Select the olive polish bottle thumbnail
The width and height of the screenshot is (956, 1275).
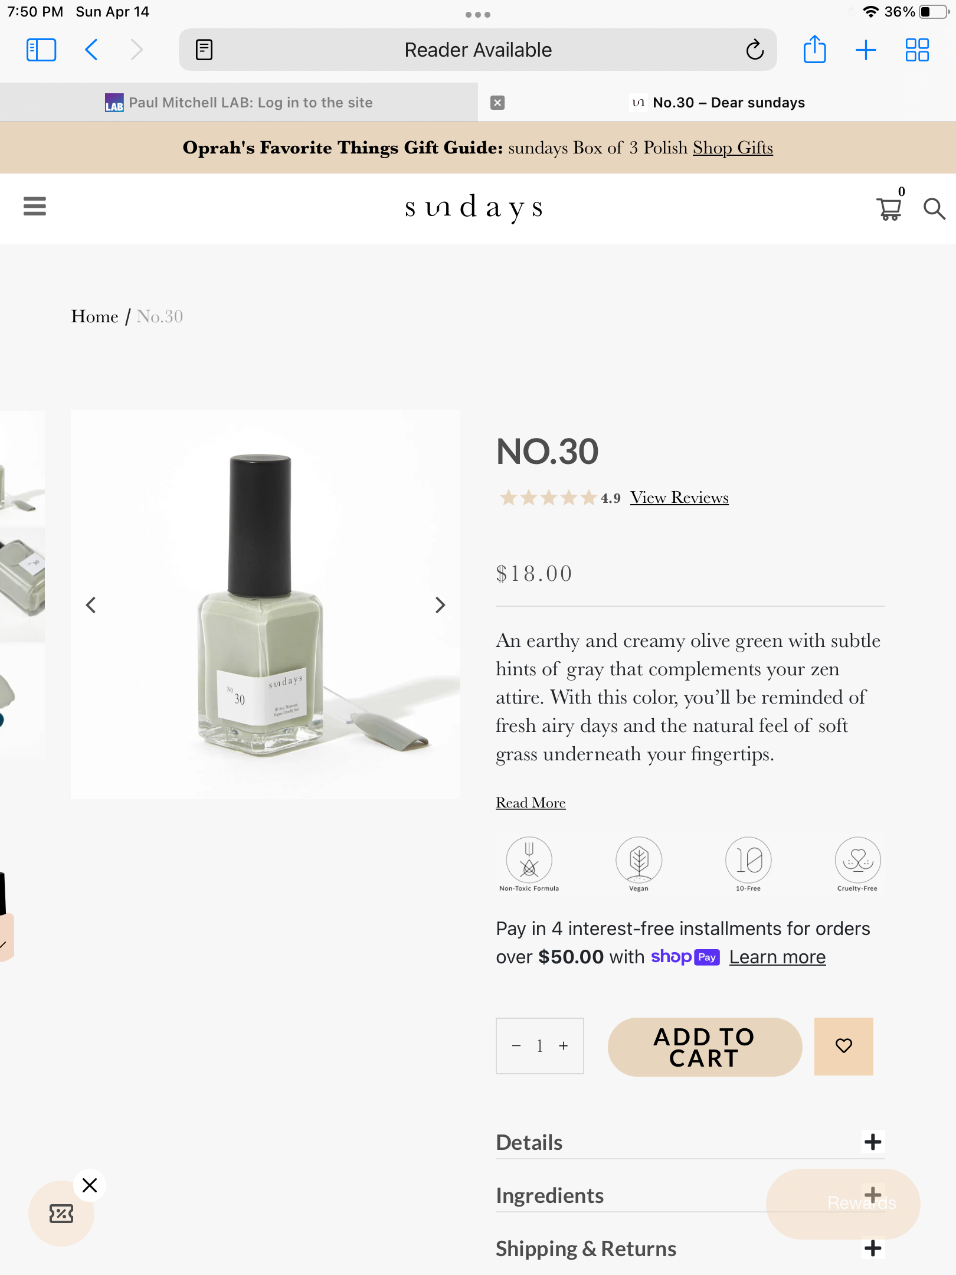(22, 584)
